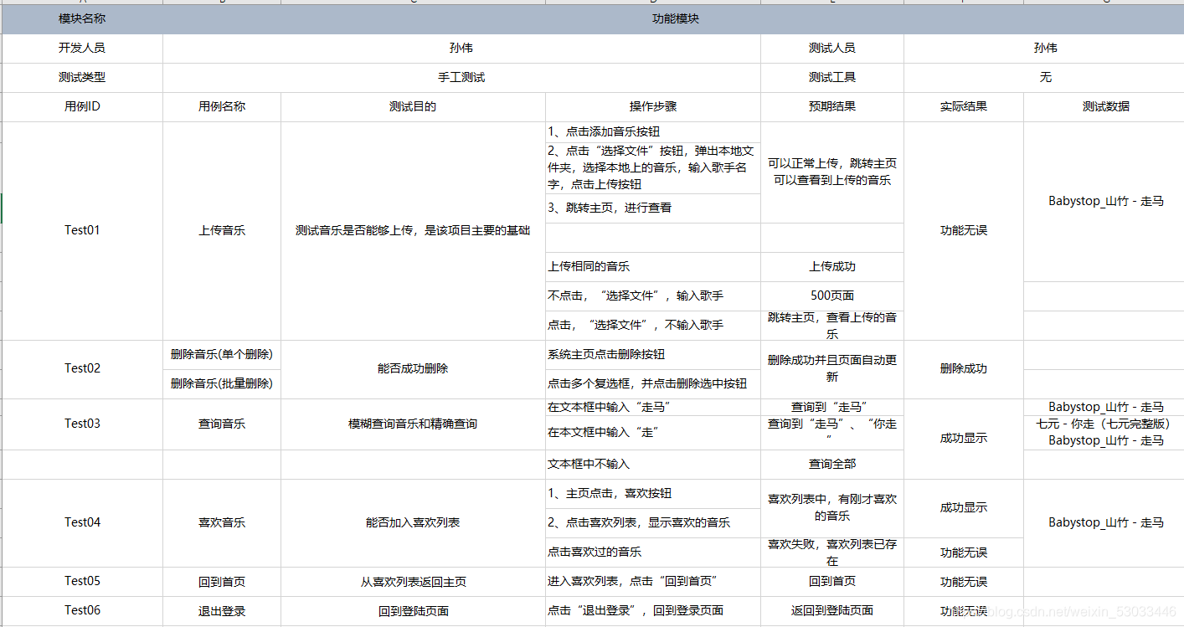
Task: Click the 模糊查询音乐和精确查询 purpose cell
Action: [413, 424]
